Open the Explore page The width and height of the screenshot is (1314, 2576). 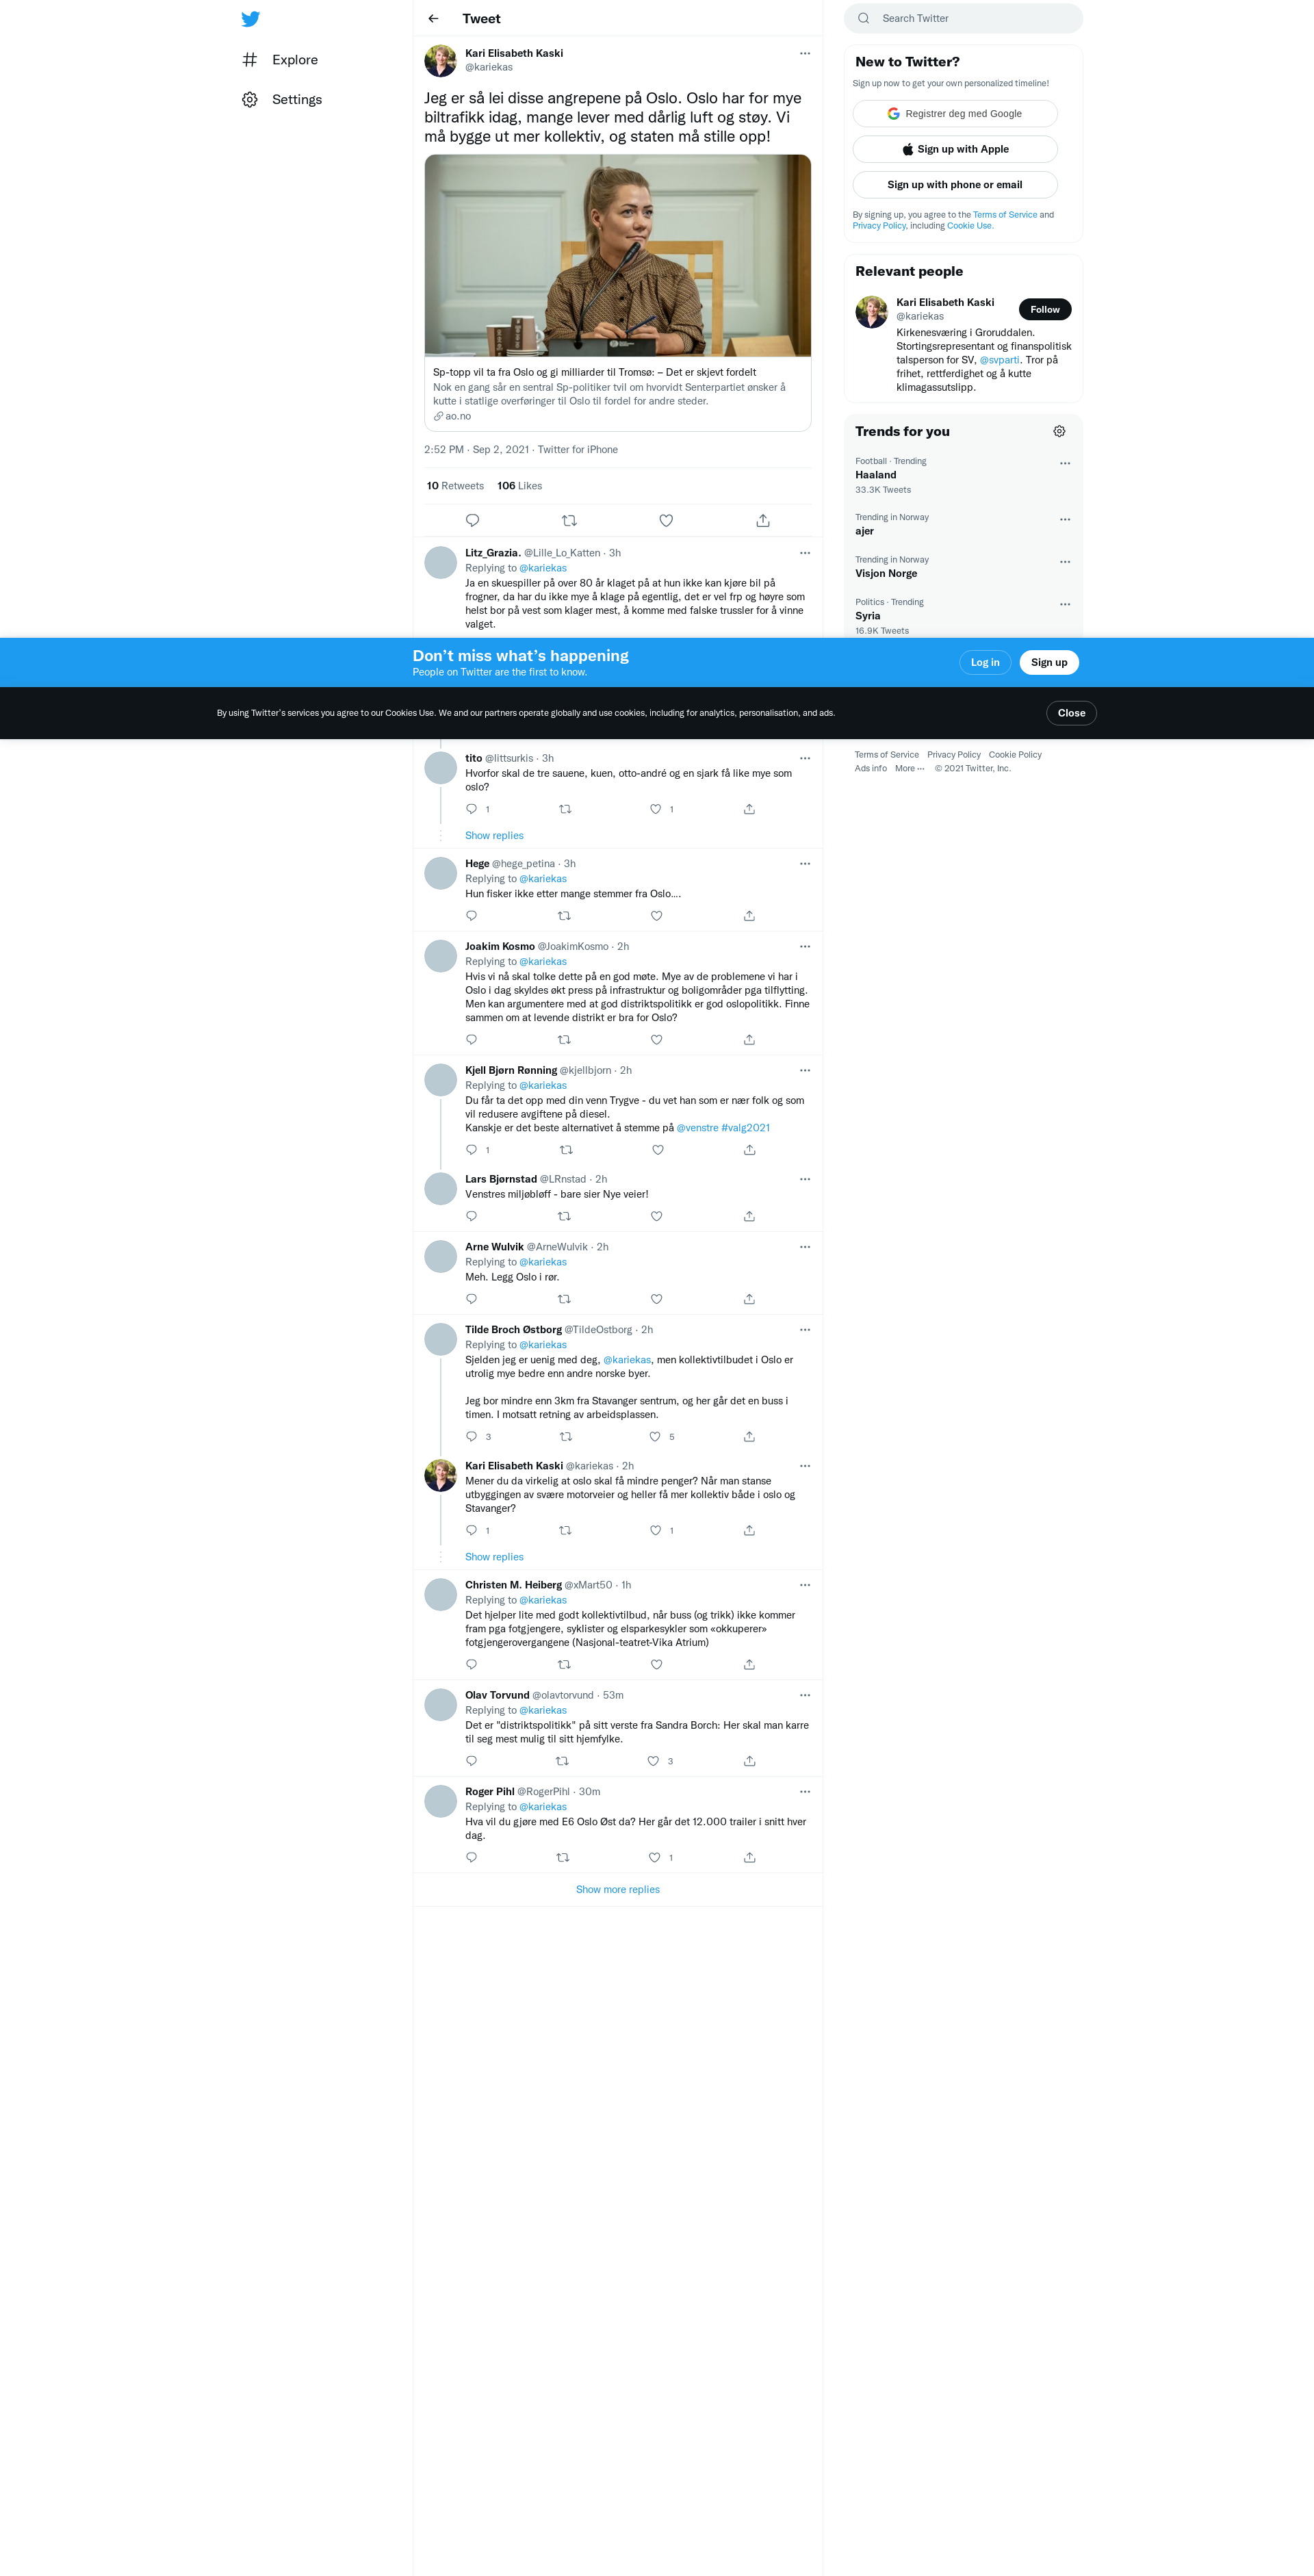pyautogui.click(x=280, y=60)
